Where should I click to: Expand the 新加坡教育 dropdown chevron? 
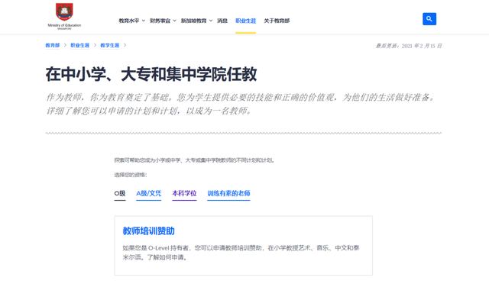(x=211, y=21)
